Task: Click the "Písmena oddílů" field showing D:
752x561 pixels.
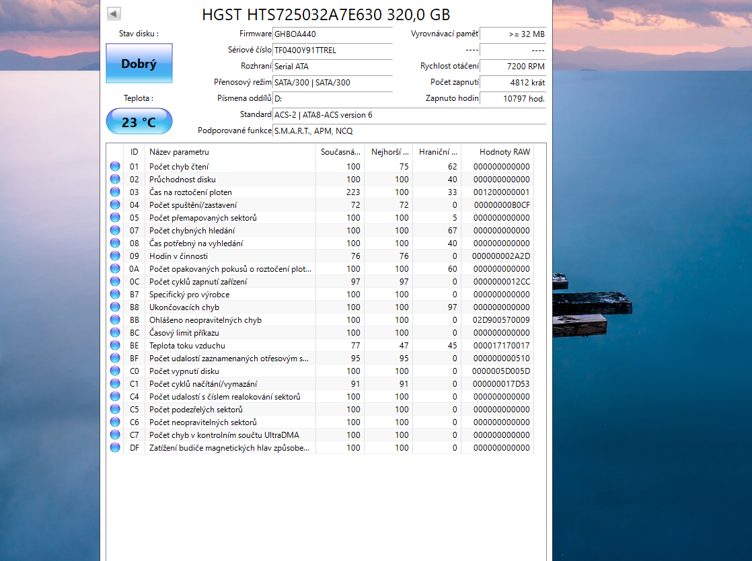Action: click(x=332, y=98)
